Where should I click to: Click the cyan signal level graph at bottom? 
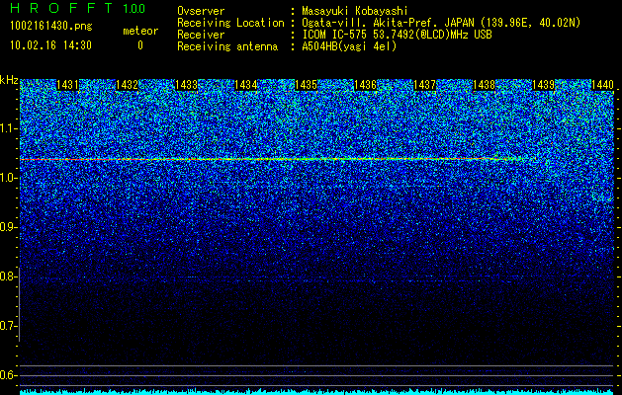tap(316, 392)
